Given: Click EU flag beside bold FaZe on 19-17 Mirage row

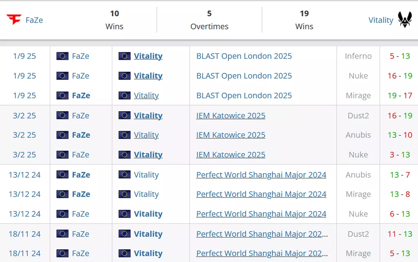Looking at the screenshot, I should pyautogui.click(x=62, y=96).
